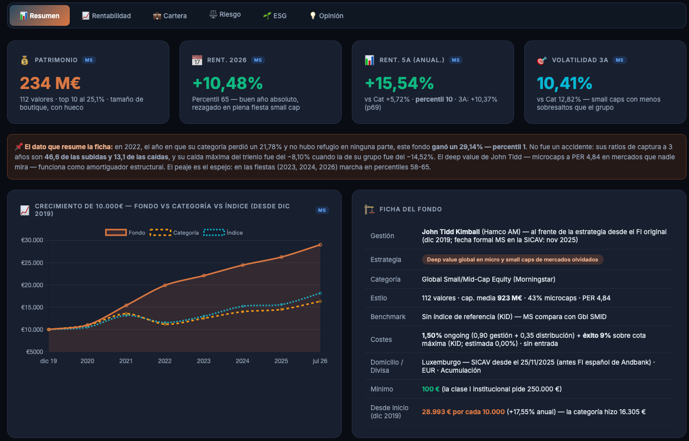Click the Estrategia row label
The width and height of the screenshot is (689, 441).
tap(386, 259)
